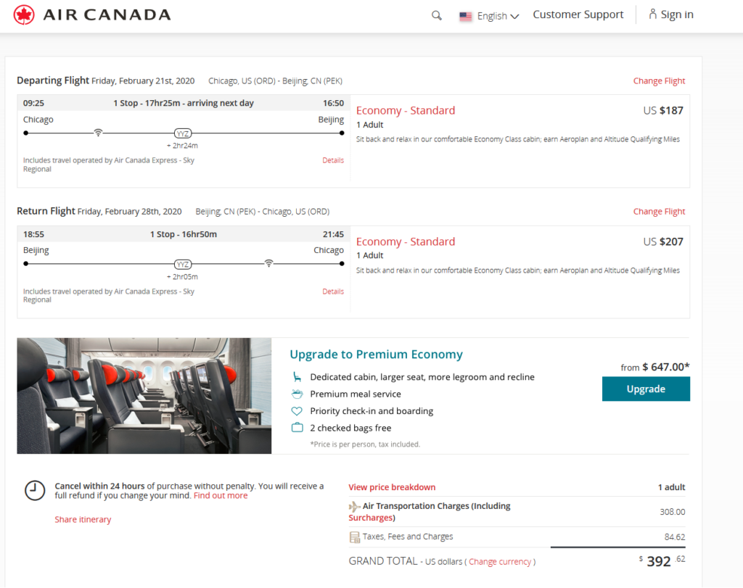Click the Departing Flight heading
743x588 pixels.
[52, 80]
